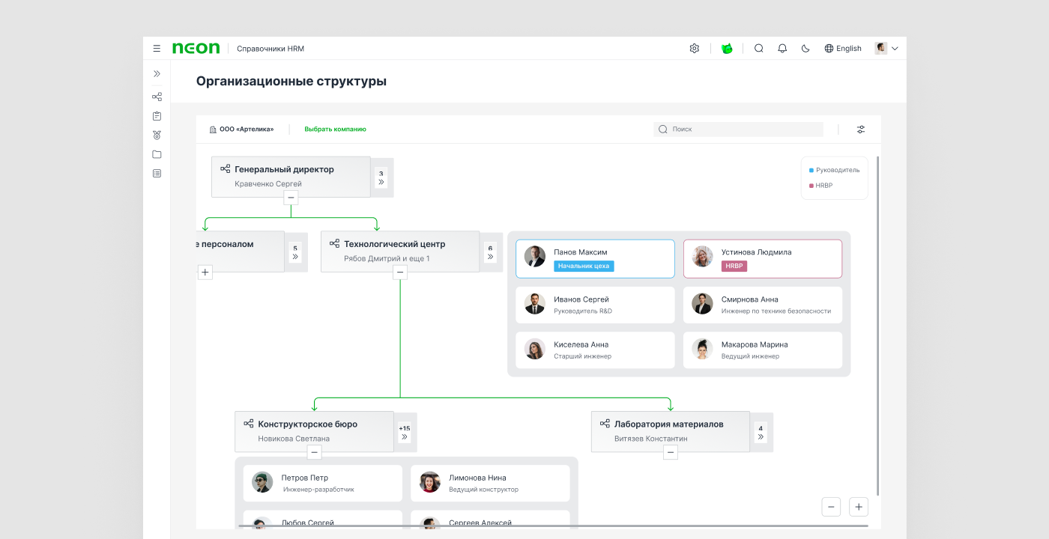The height and width of the screenshot is (539, 1049).
Task: Click the settings gear icon
Action: [x=694, y=49]
